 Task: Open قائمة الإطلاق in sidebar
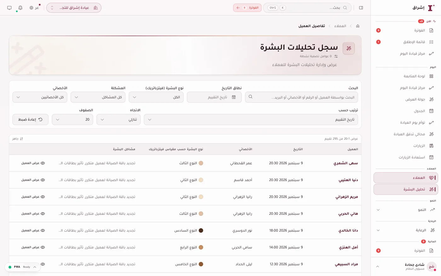(x=406, y=42)
